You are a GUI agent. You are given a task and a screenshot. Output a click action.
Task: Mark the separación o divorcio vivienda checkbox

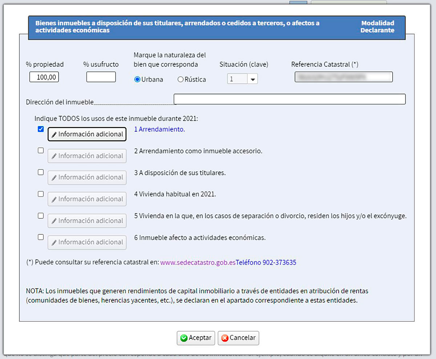pyautogui.click(x=41, y=215)
